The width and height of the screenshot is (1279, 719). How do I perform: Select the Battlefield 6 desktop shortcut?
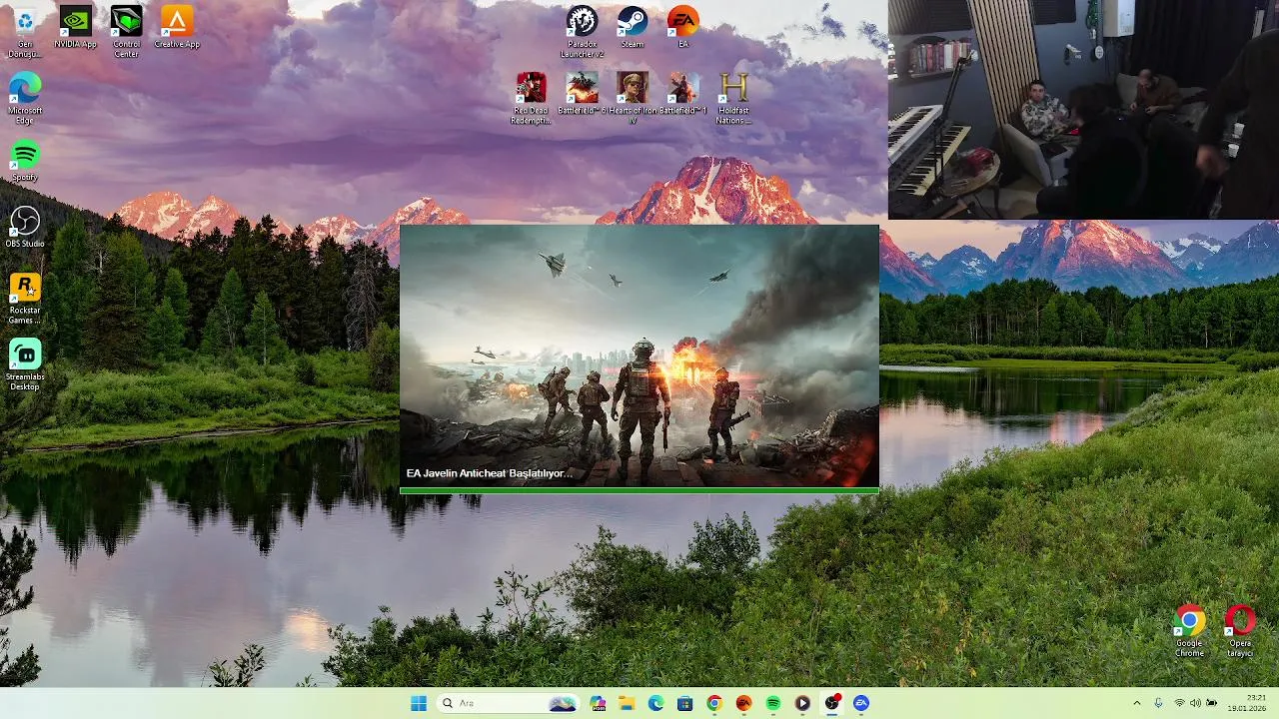[581, 94]
